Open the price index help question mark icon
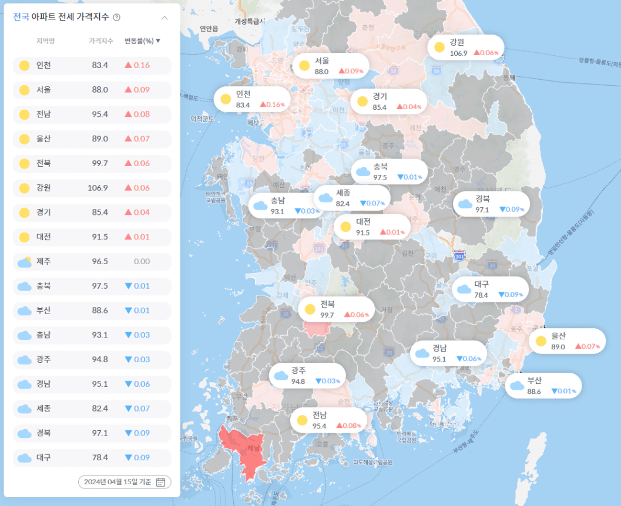 116,17
